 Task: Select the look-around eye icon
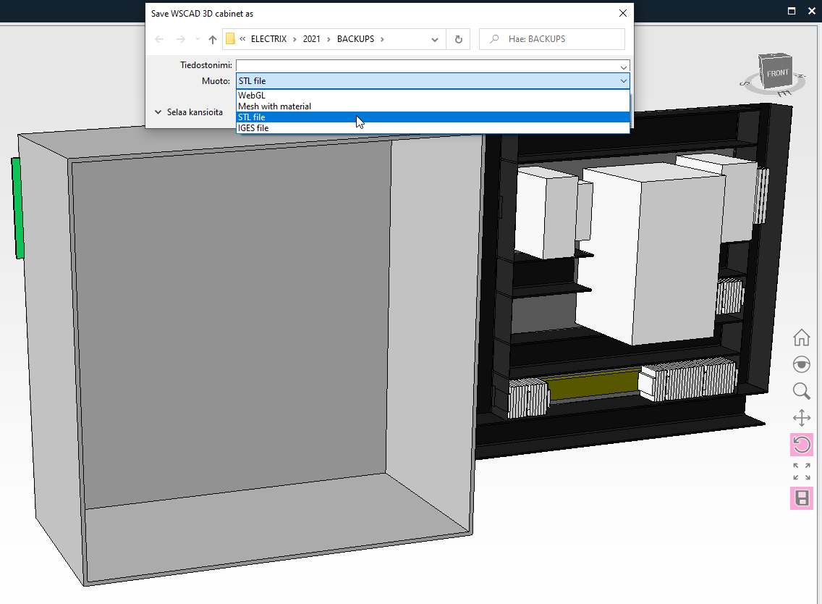coord(801,364)
